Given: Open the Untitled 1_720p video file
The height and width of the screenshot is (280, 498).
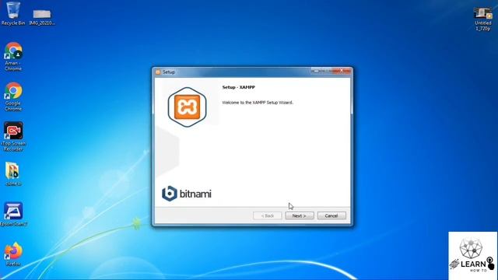Looking at the screenshot, I should coord(483,19).
